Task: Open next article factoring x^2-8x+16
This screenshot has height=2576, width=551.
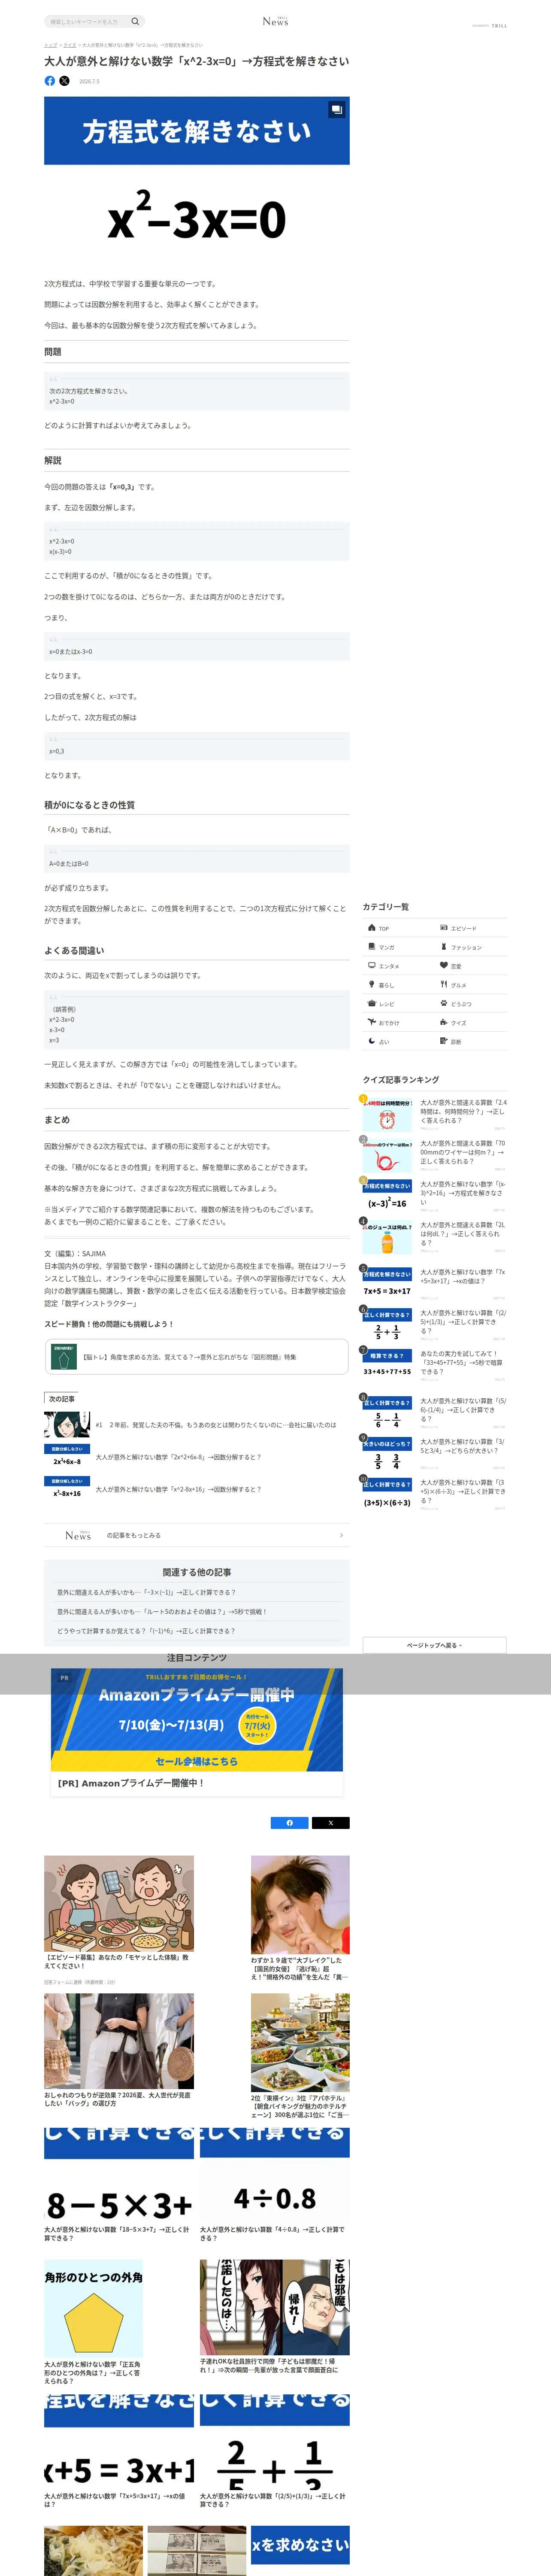Action: click(197, 1489)
